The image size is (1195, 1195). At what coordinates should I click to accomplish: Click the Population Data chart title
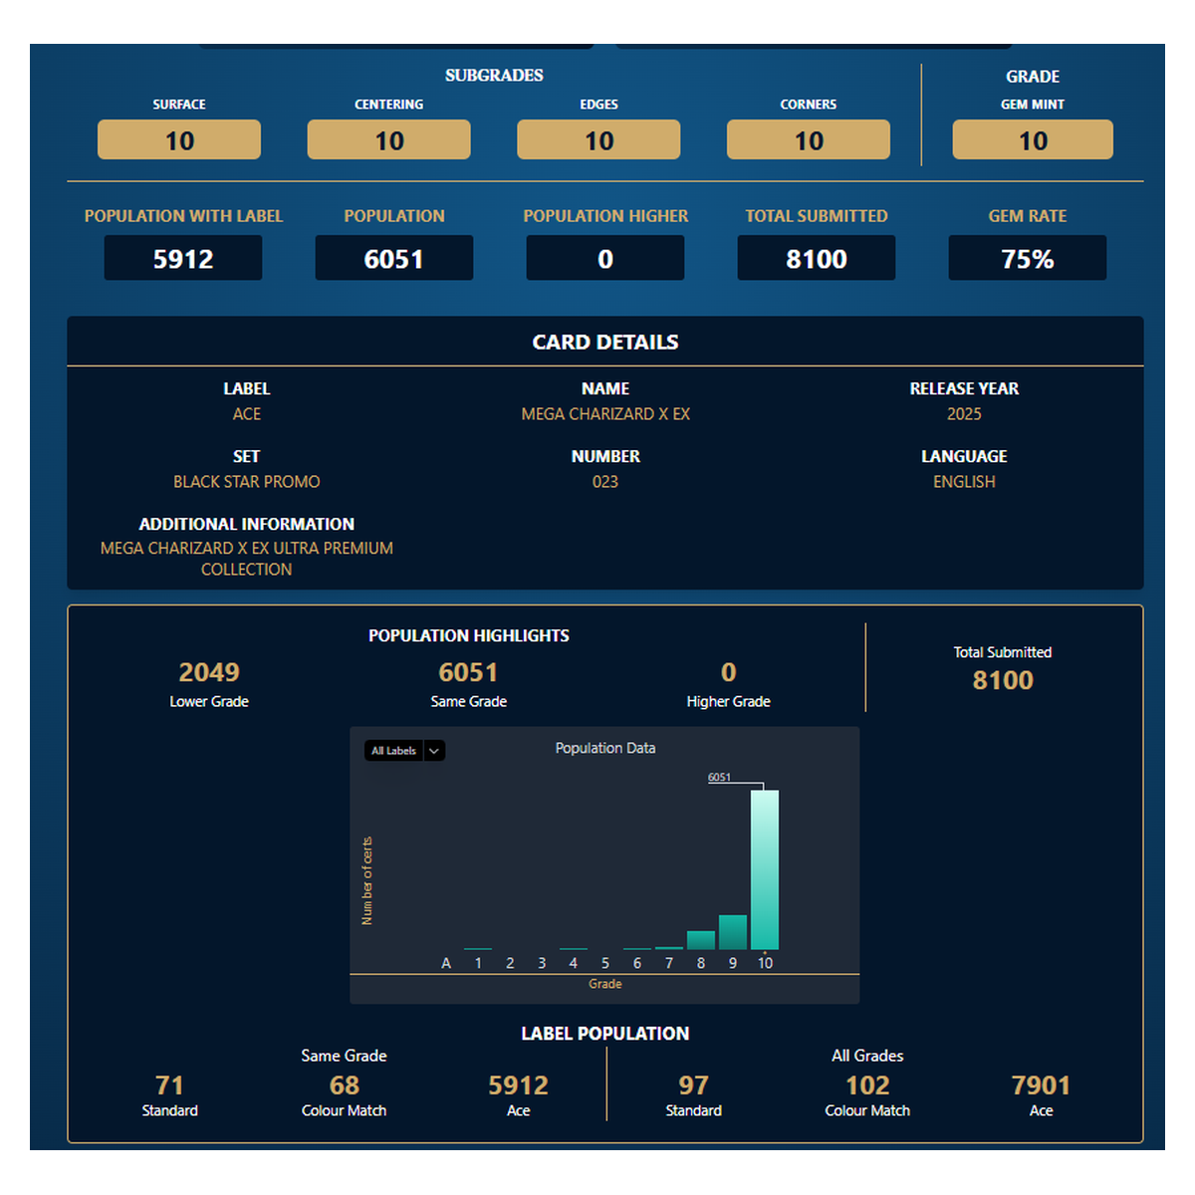(605, 748)
